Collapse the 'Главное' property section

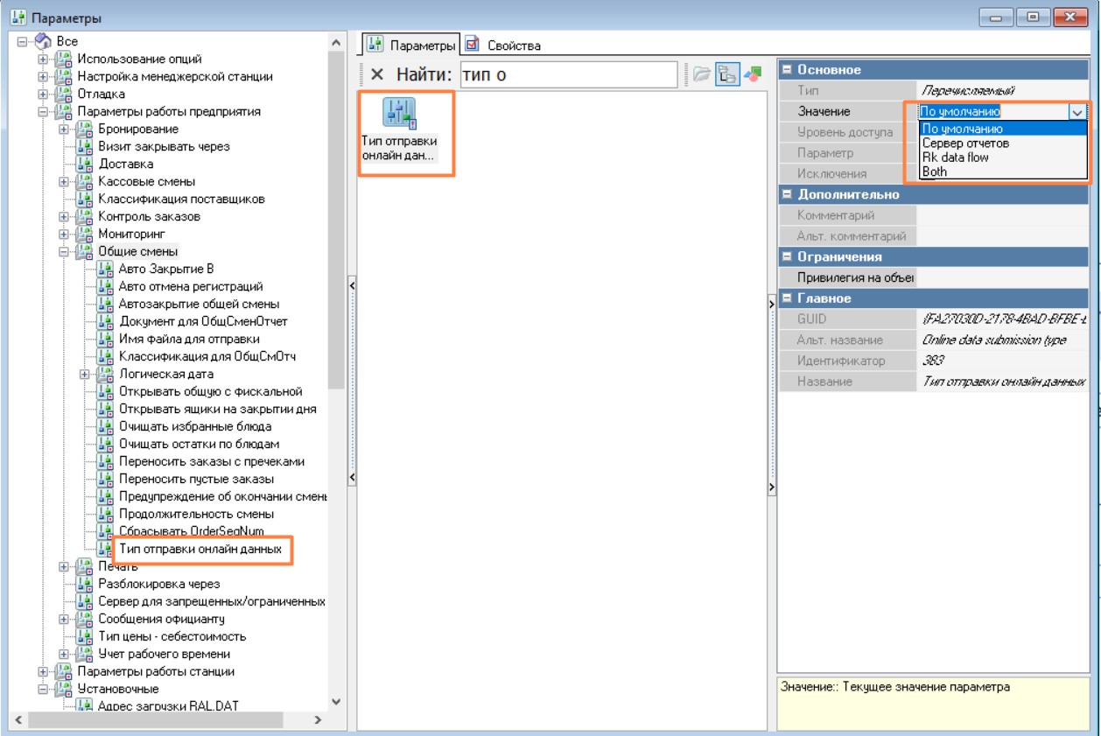[x=787, y=298]
